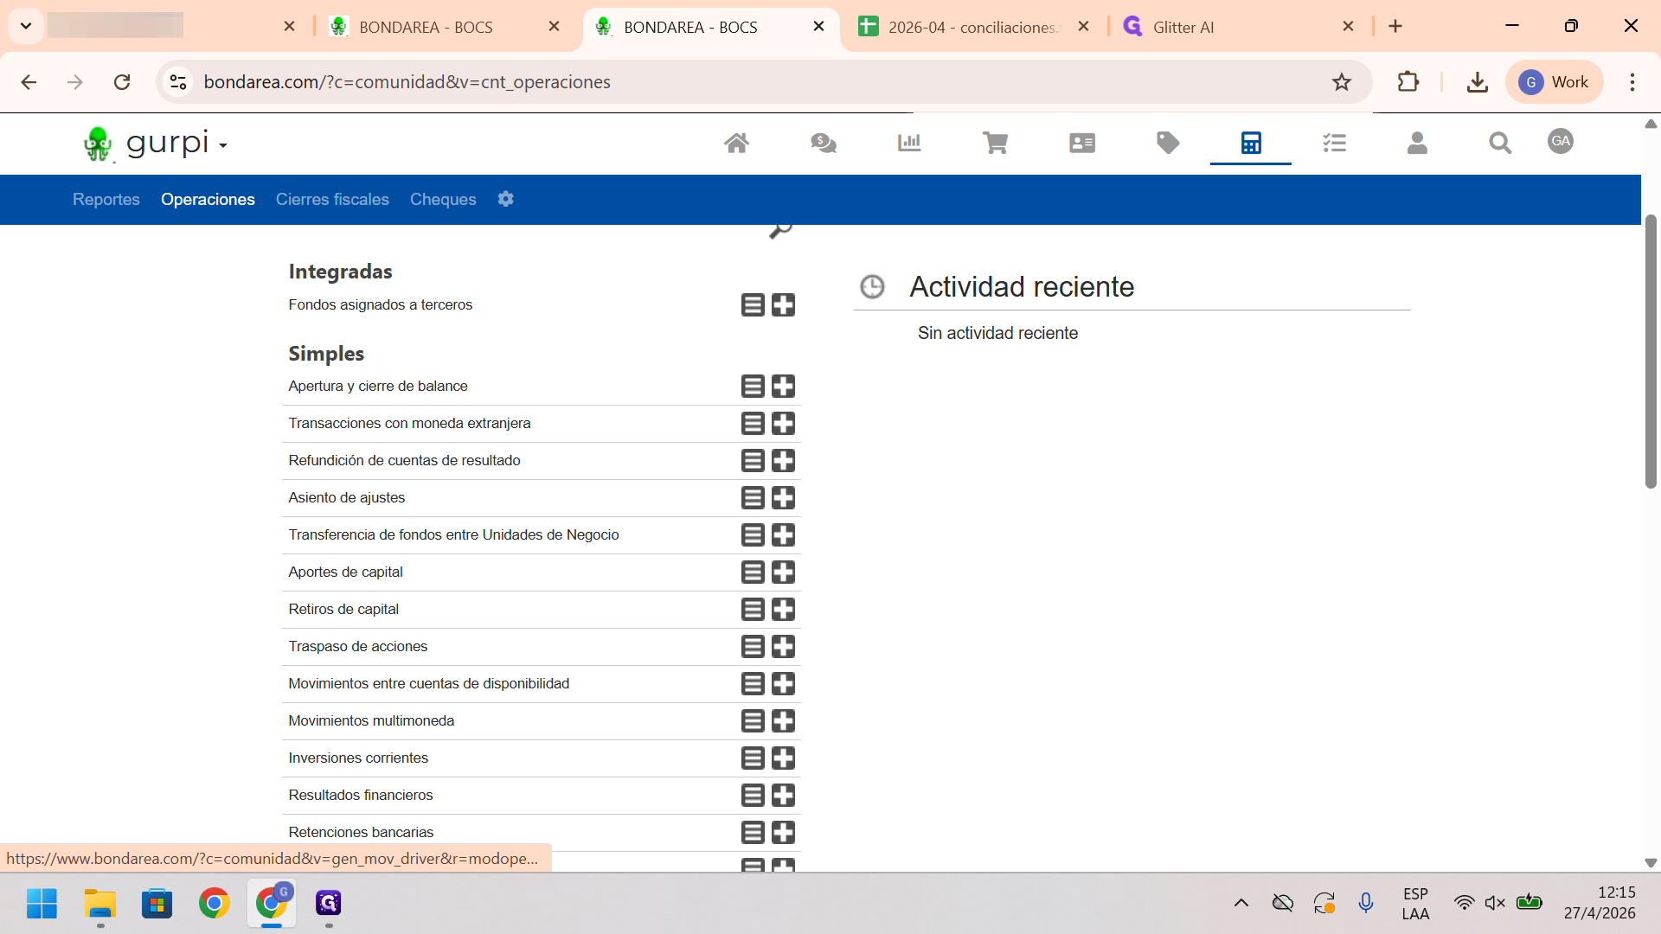This screenshot has width=1661, height=934.
Task: Click Fondos asignados a terceros link
Action: coord(381,304)
